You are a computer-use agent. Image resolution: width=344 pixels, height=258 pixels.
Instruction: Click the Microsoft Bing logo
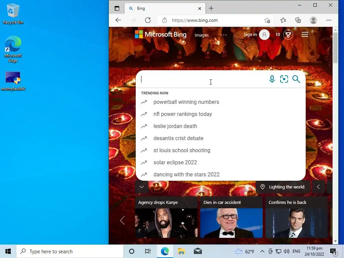coord(161,35)
